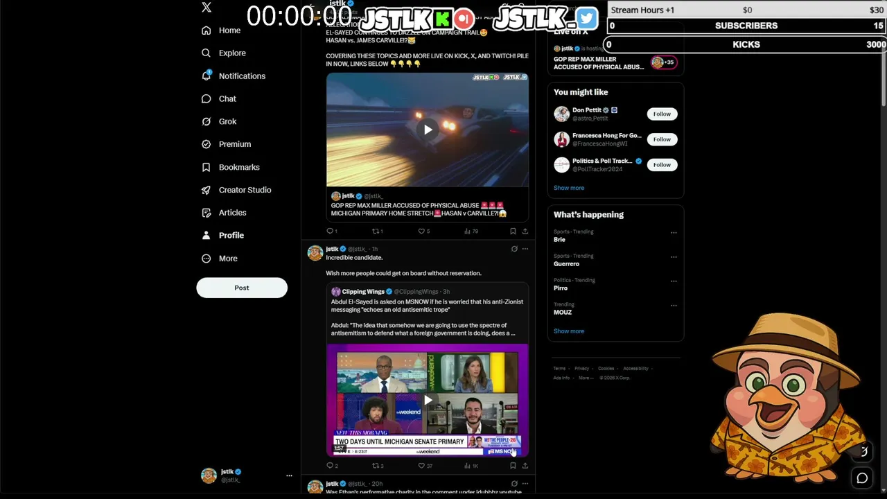
Task: Open the Notifications page
Action: [x=234, y=76]
